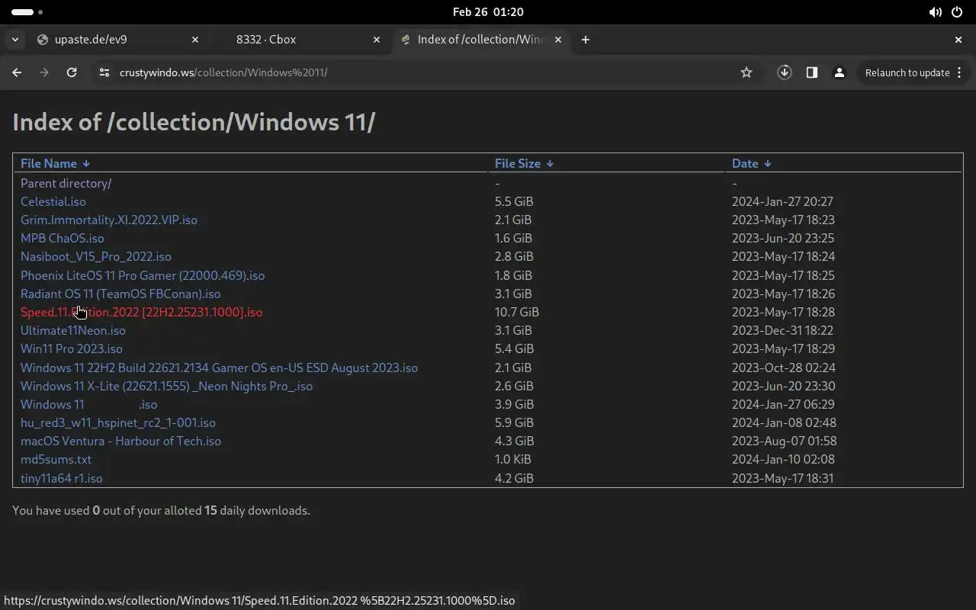The width and height of the screenshot is (976, 610).
Task: Close the upaste.de/ev9 tab
Action: point(194,40)
